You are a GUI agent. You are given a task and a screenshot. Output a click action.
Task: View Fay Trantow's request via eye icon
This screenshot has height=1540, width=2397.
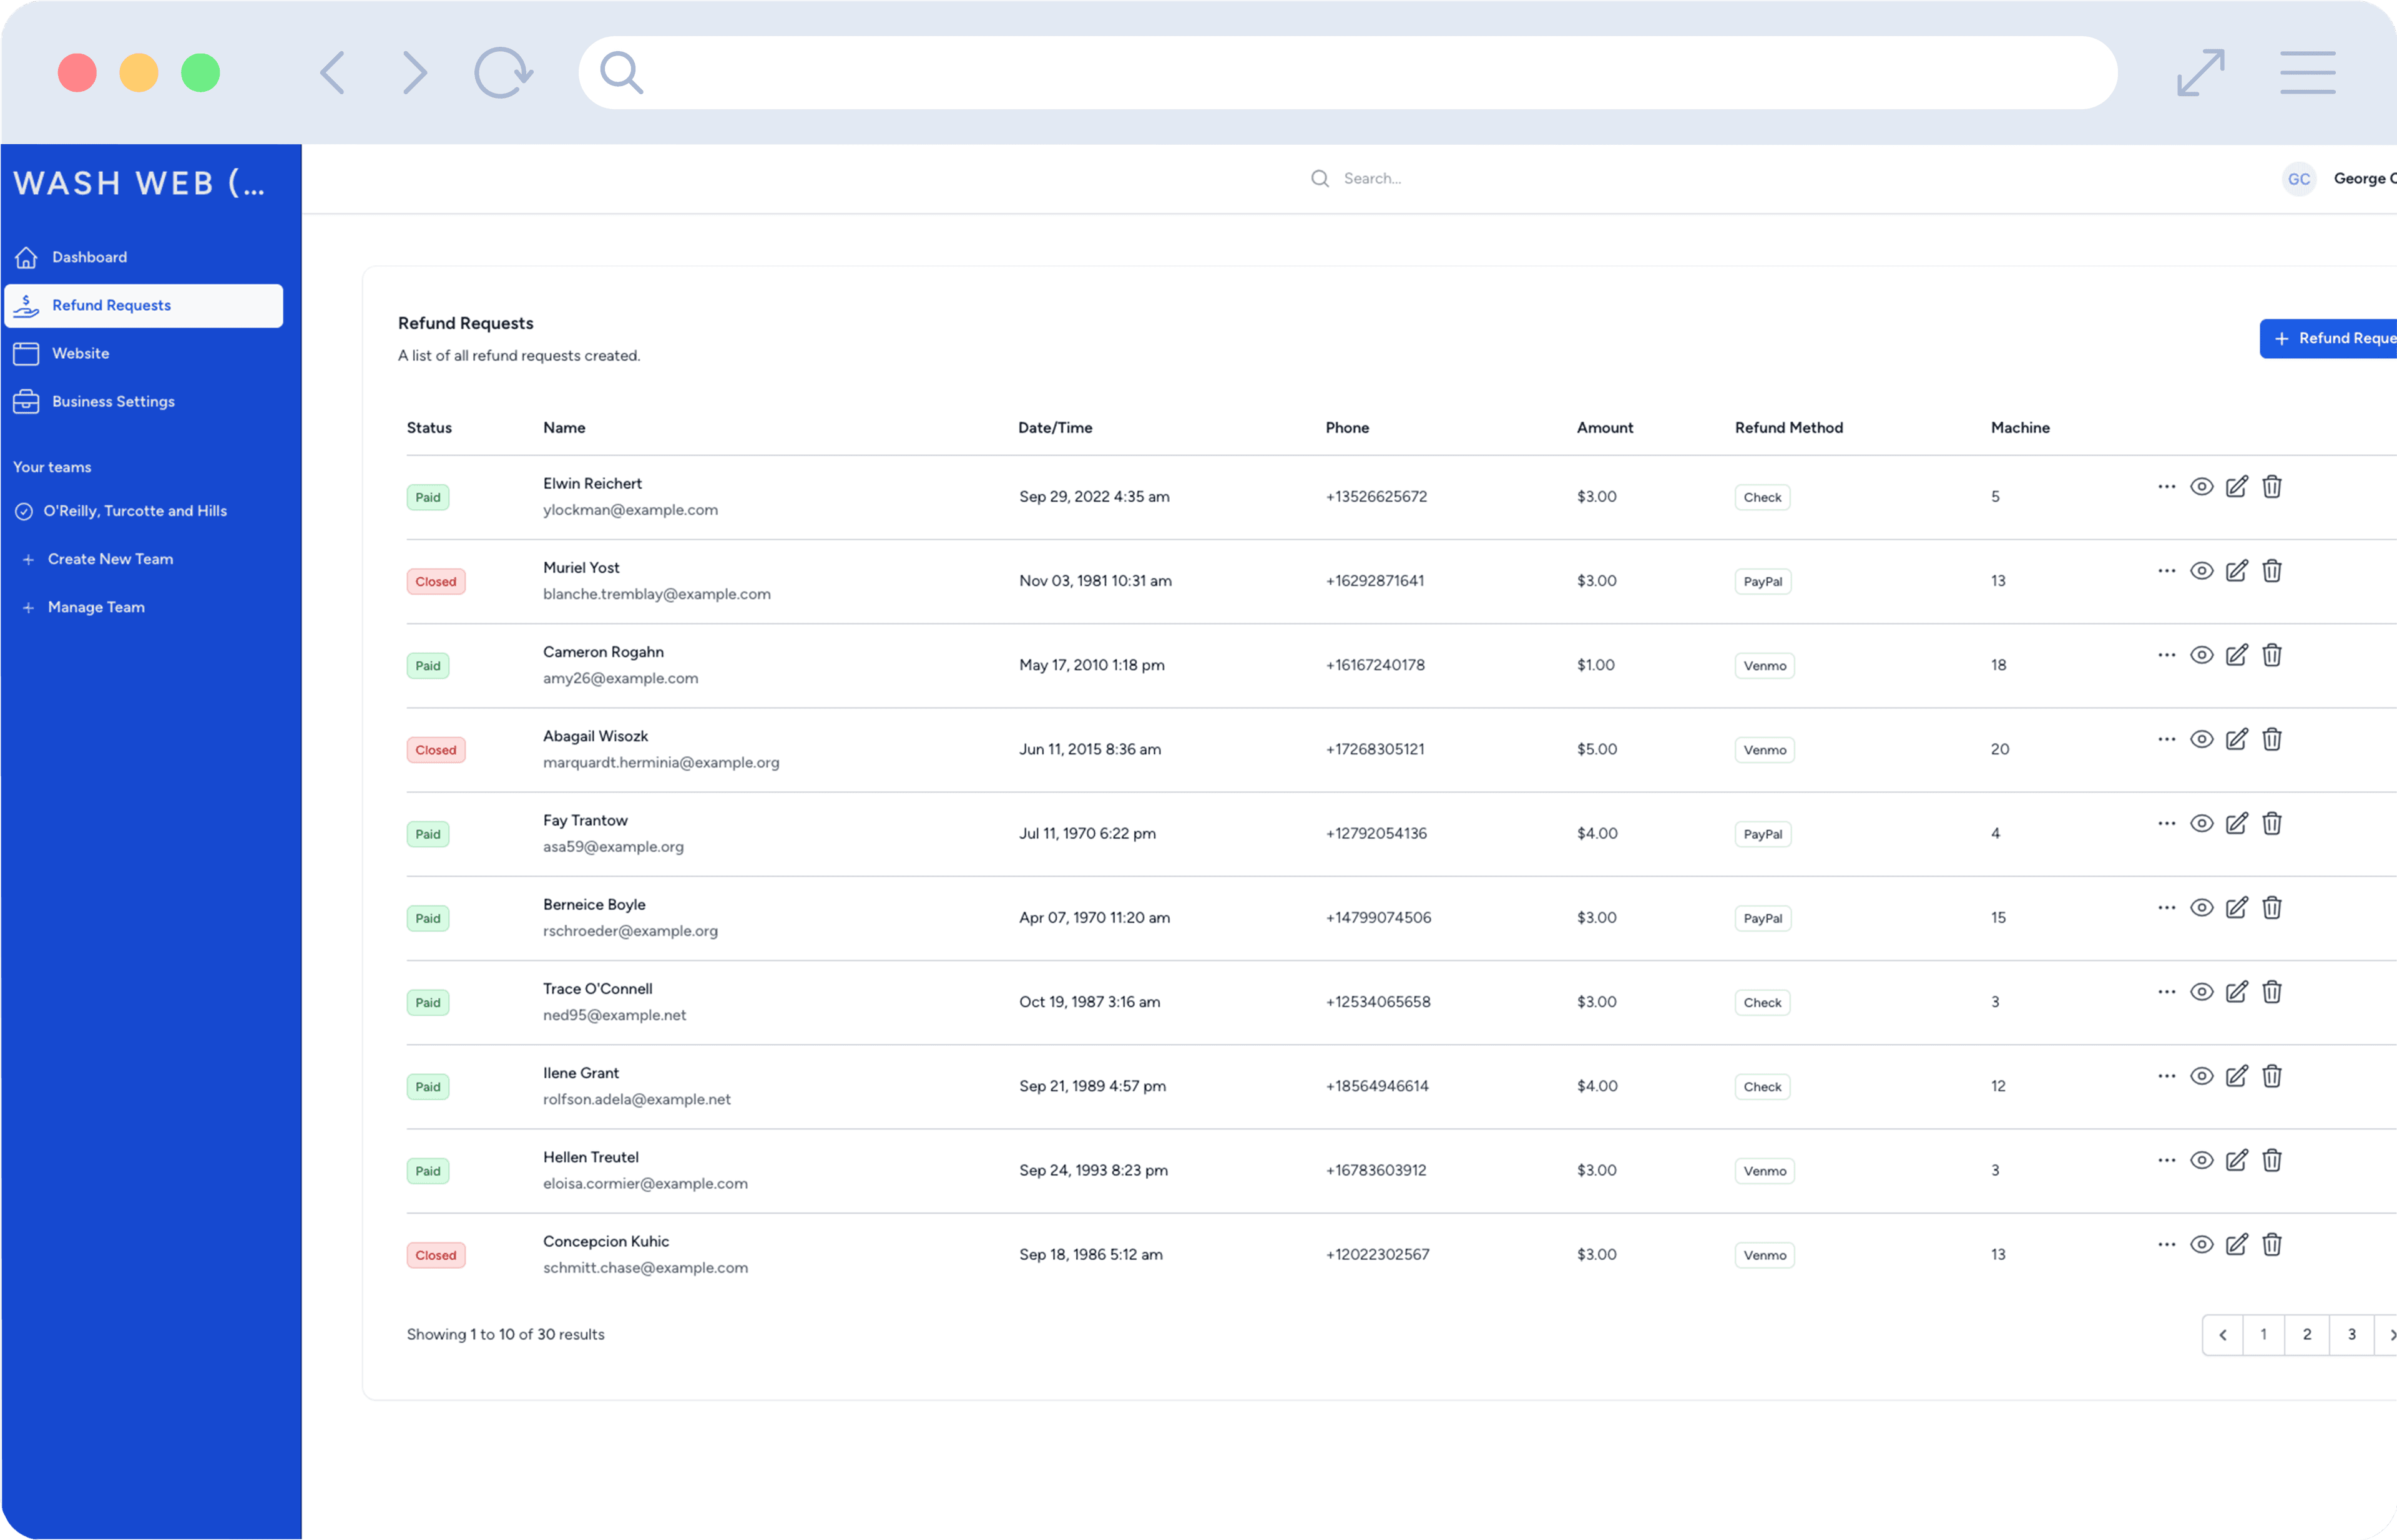[x=2201, y=823]
